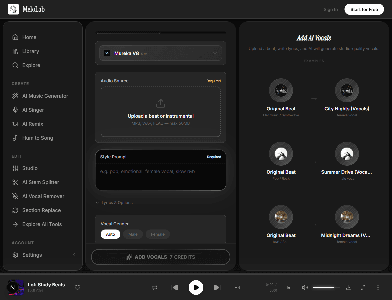Skip to previous track
This screenshot has height=300, width=392.
175,287
